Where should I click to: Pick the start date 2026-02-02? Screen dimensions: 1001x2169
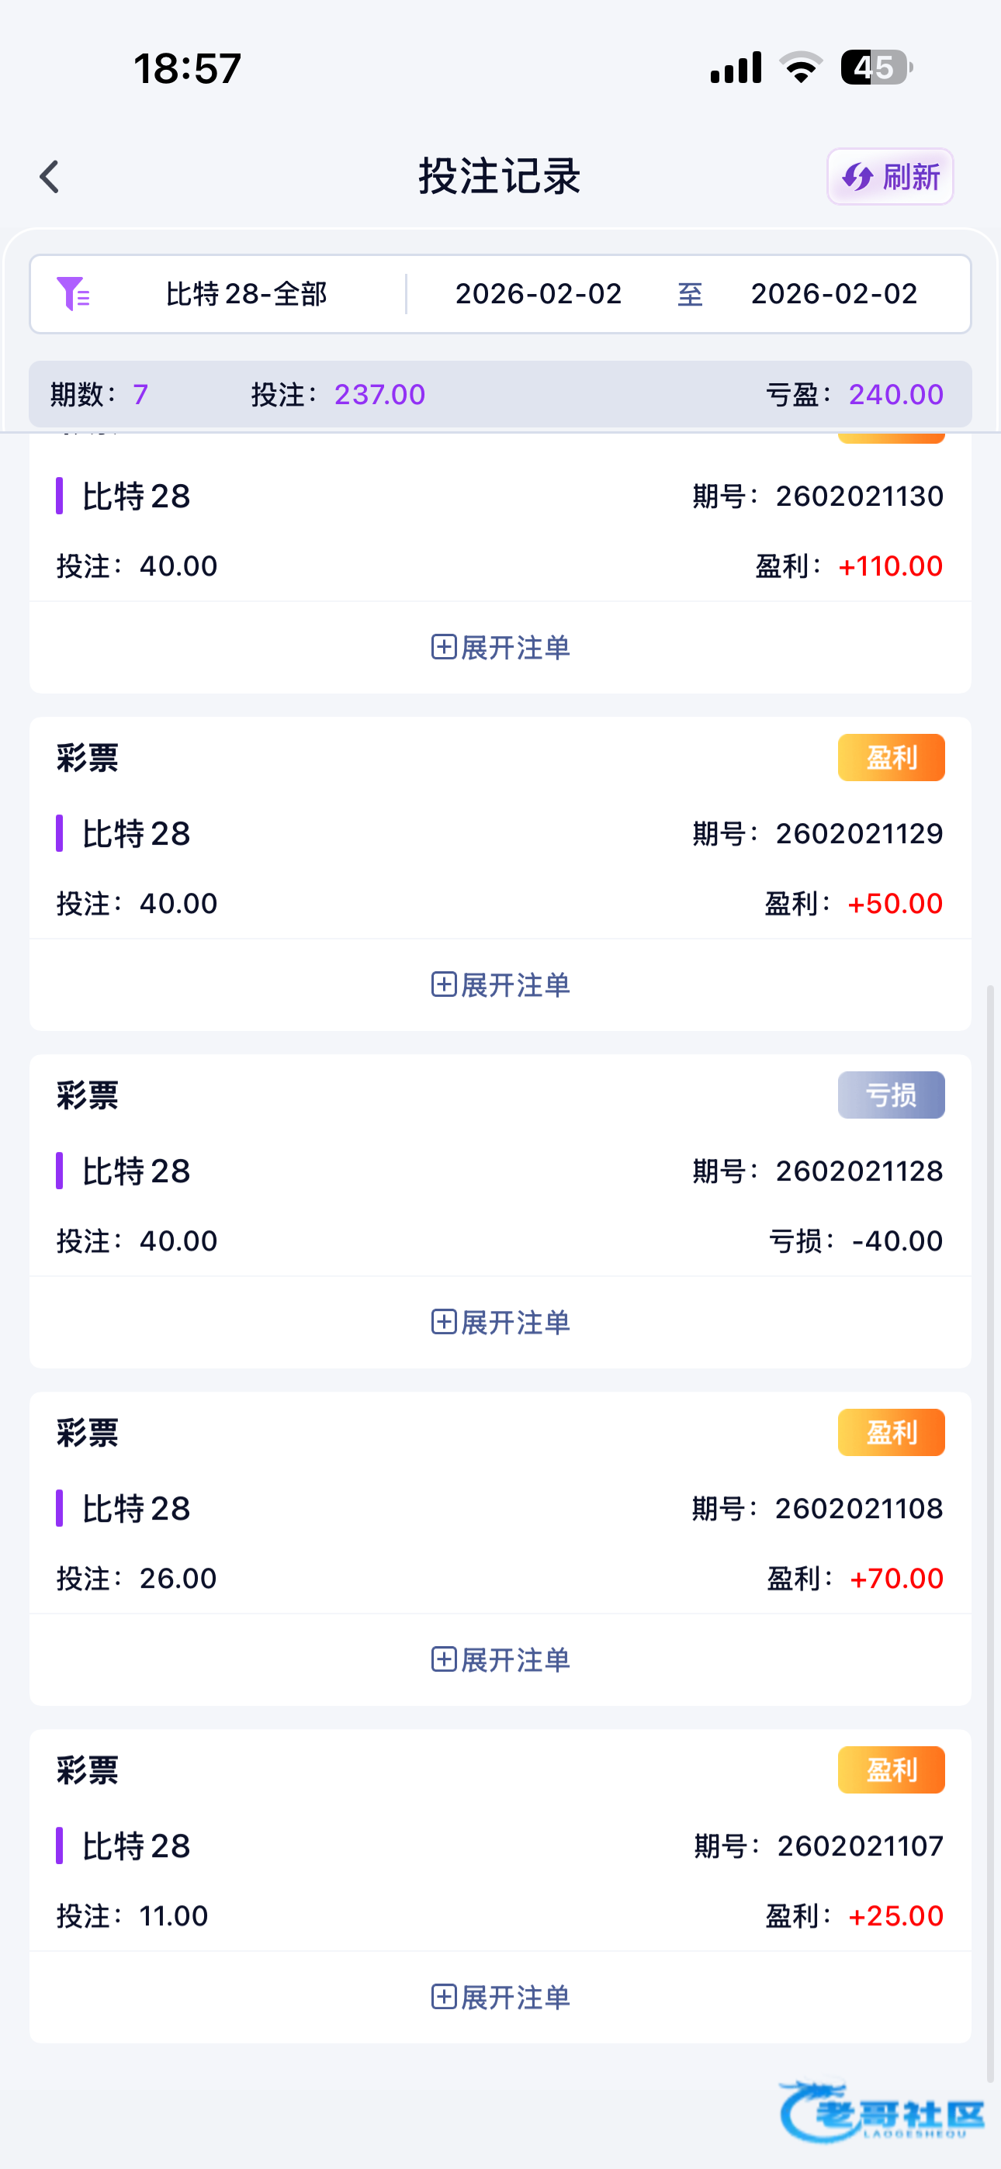(539, 294)
